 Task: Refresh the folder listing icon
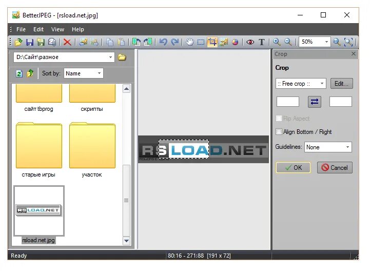point(19,73)
